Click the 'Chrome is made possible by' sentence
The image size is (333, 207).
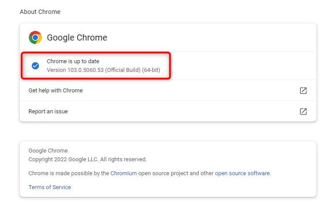point(69,173)
